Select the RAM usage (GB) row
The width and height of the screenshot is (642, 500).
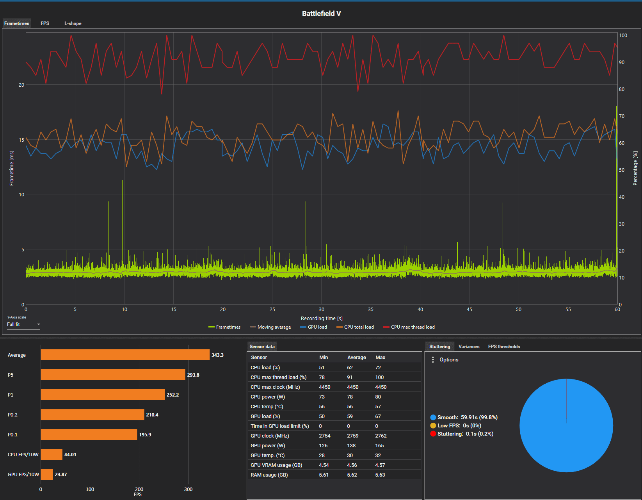pyautogui.click(x=334, y=475)
